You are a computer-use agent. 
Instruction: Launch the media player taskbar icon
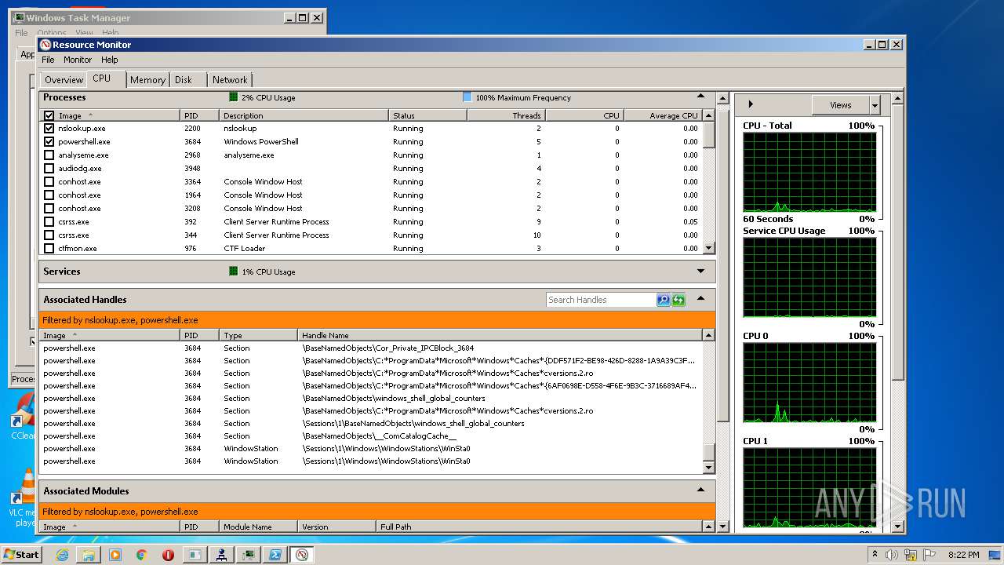115,555
